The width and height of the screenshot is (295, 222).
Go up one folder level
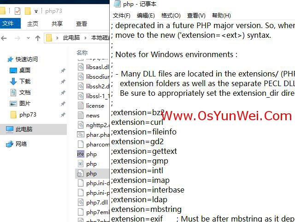click(38, 38)
